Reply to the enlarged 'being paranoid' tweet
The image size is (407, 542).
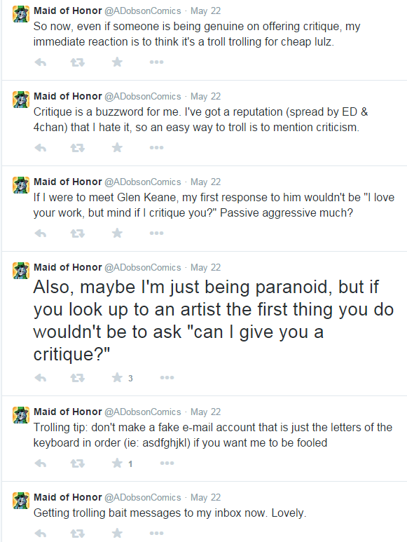[41, 378]
